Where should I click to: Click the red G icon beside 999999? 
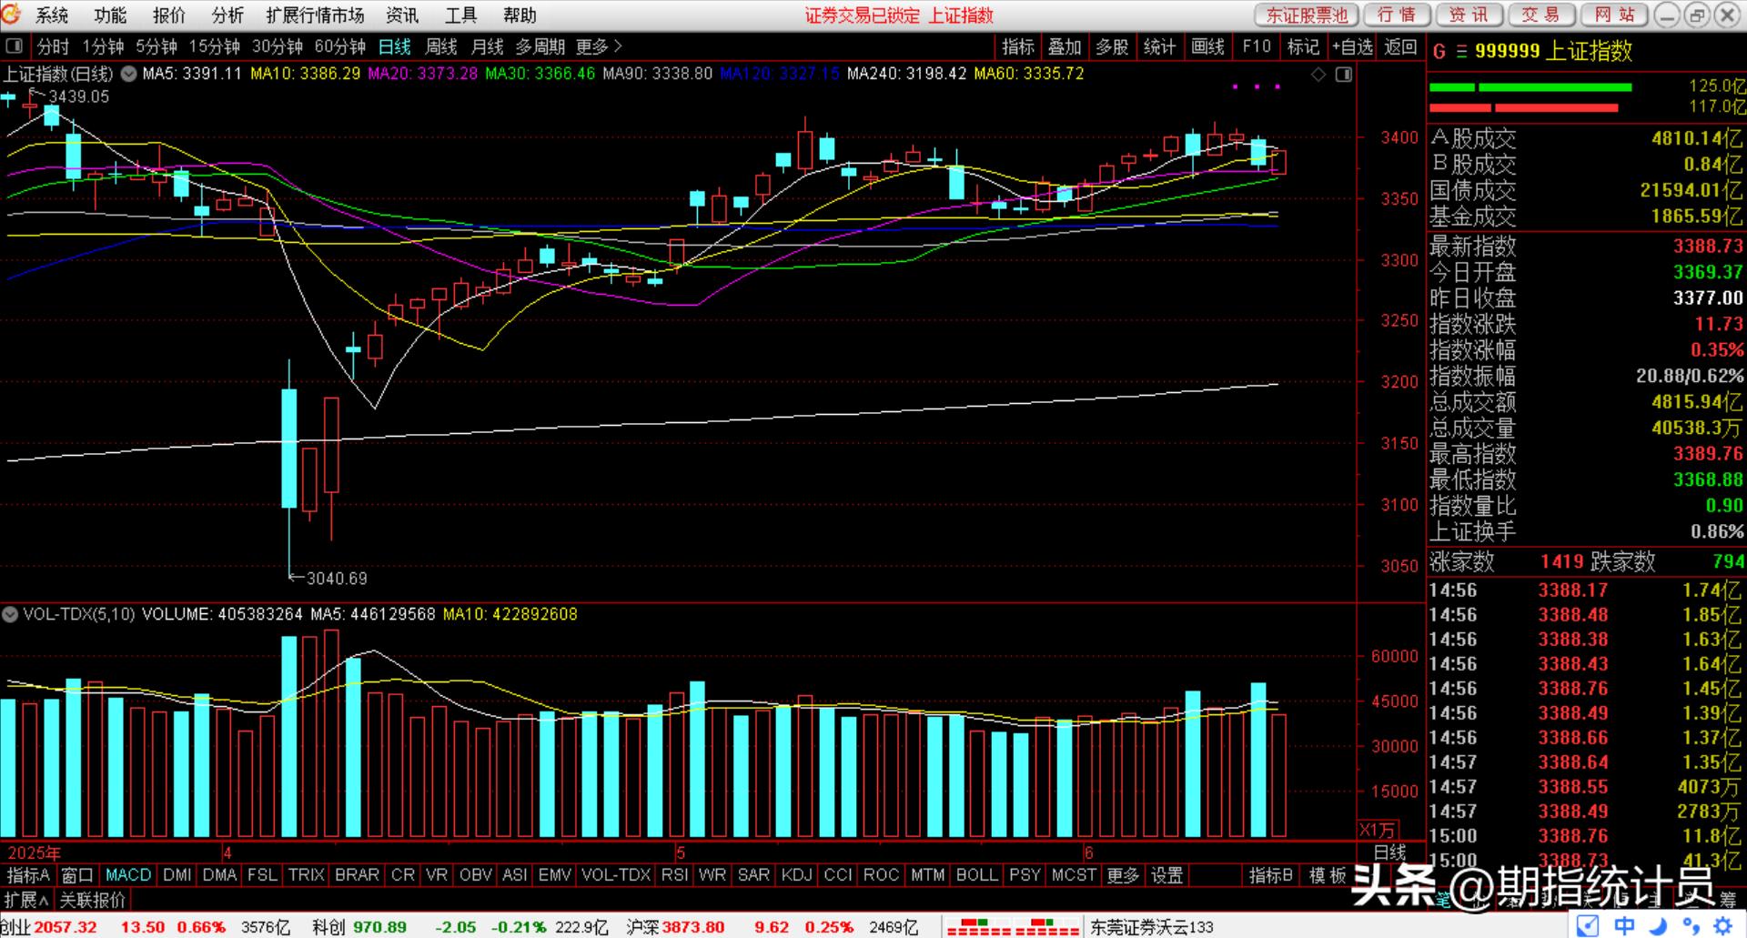1439,52
